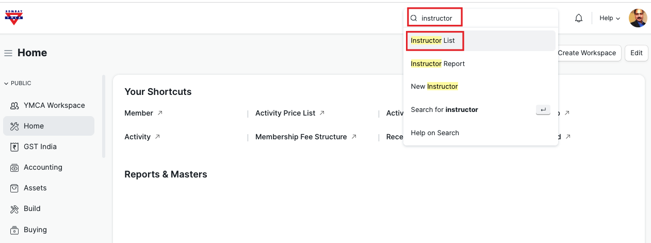Screen dimensions: 651x243
Task: Expand the Help dropdown menu
Action: pos(609,18)
